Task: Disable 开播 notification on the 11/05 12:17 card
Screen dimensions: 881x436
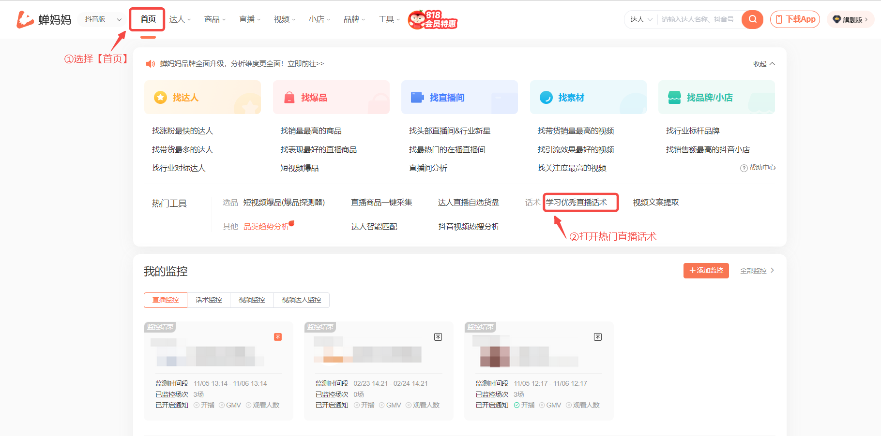Action: point(524,405)
